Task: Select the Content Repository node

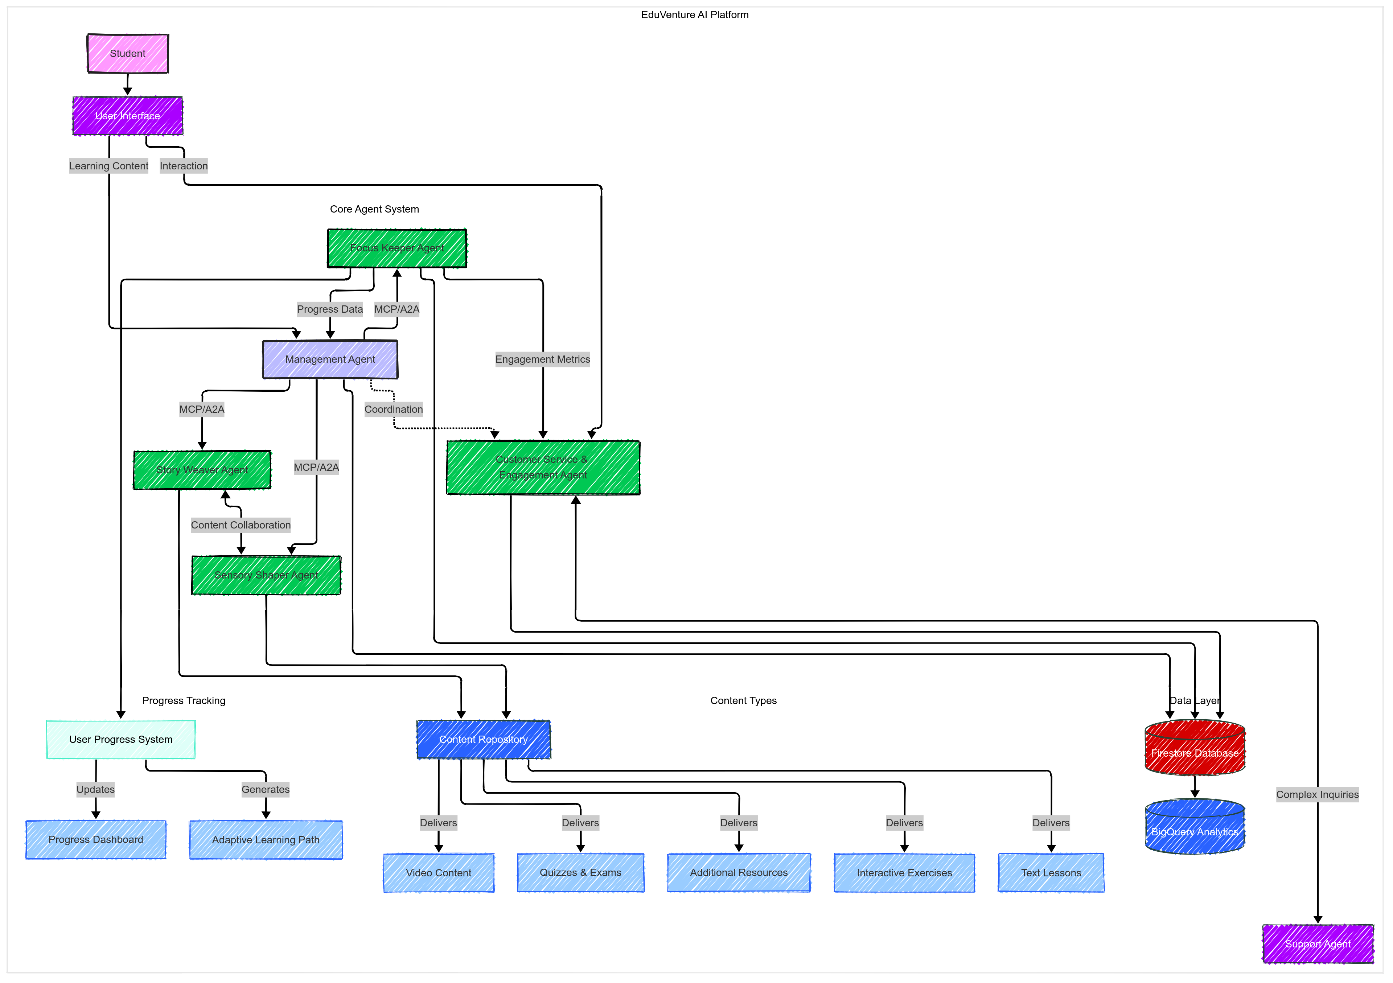Action: click(x=484, y=740)
